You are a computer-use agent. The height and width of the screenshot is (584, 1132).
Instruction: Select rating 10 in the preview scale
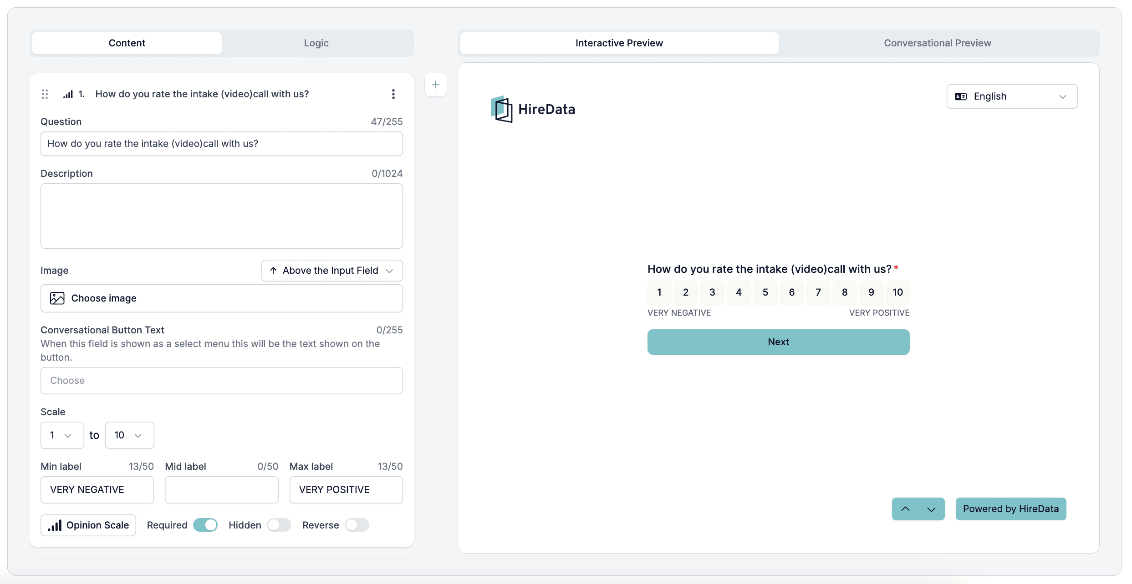tap(897, 292)
